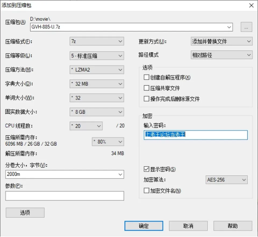
Task: Click the browse button with three dots
Action: click(x=246, y=27)
